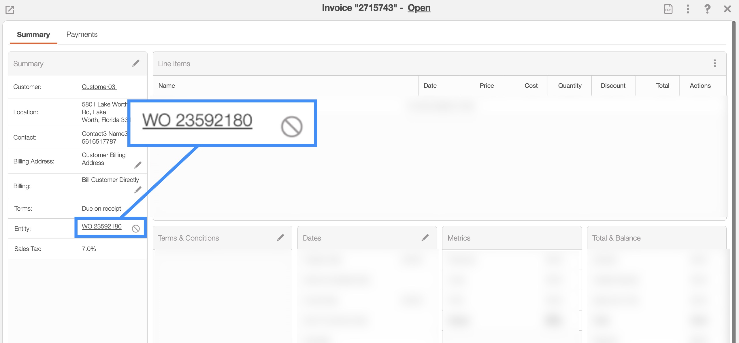Click the Total column header
This screenshot has width=739, height=343.
pos(662,85)
